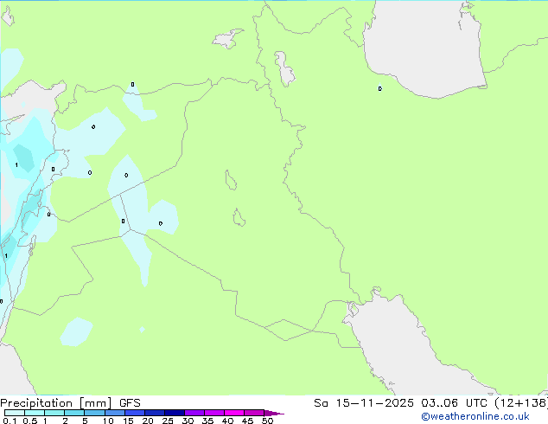Click the legend swatch between 0.1 and 0.5
This screenshot has width=548, height=424.
(x=15, y=413)
